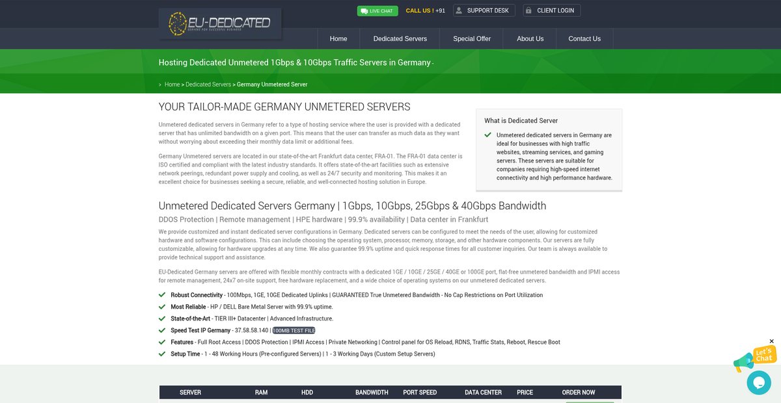Click the checkmark beside State-of-the-Art
The height and width of the screenshot is (403, 781).
[162, 318]
